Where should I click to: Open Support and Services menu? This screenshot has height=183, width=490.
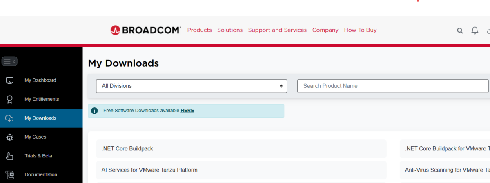277,30
